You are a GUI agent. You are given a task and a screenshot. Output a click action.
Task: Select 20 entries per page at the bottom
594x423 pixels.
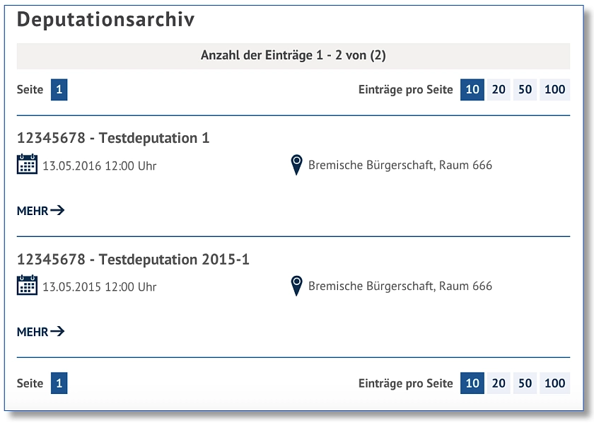click(x=498, y=383)
